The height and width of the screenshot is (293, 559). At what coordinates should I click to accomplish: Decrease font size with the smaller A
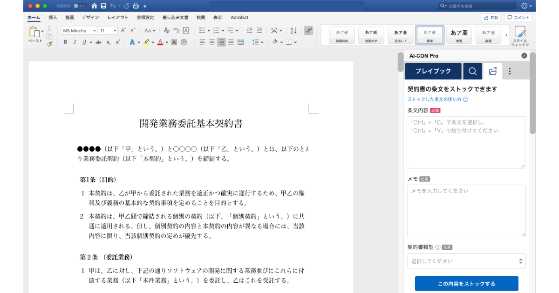coord(132,30)
